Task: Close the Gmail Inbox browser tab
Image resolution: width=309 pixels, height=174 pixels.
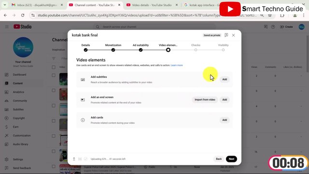Action: [x=62, y=5]
